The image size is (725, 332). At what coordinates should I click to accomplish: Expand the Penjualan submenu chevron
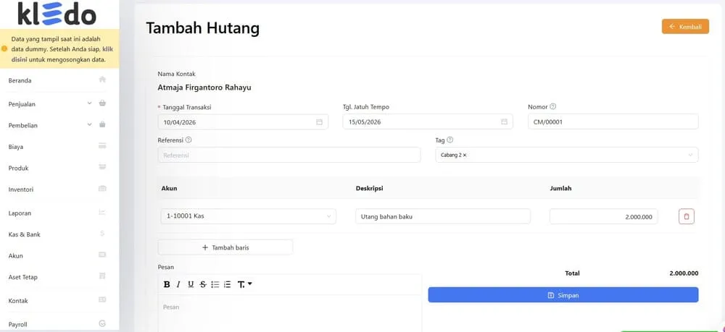pos(90,103)
